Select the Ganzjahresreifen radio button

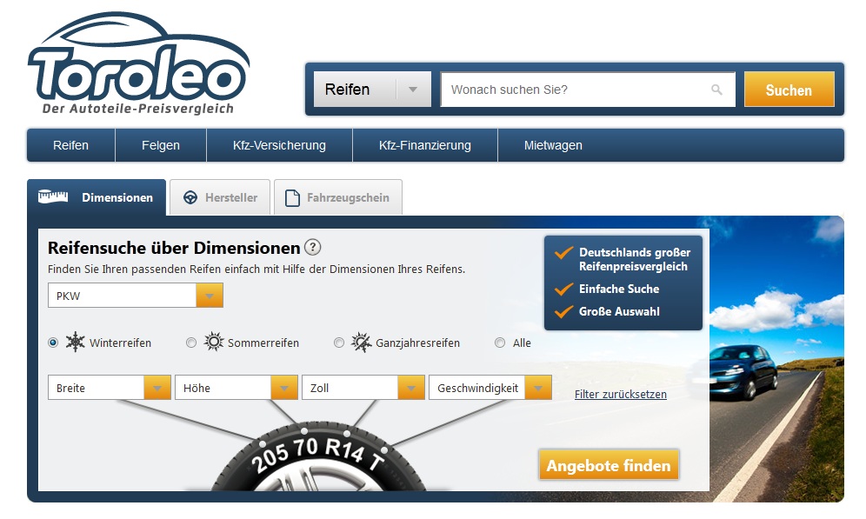(339, 343)
